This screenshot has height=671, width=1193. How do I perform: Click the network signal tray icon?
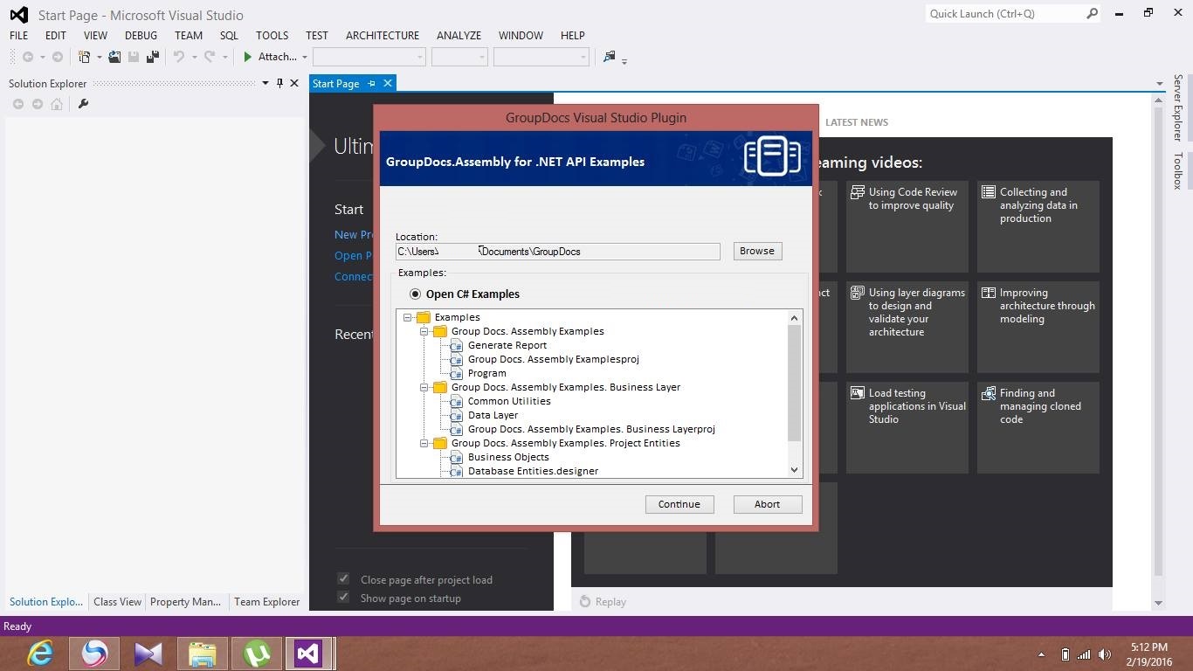pos(1084,654)
